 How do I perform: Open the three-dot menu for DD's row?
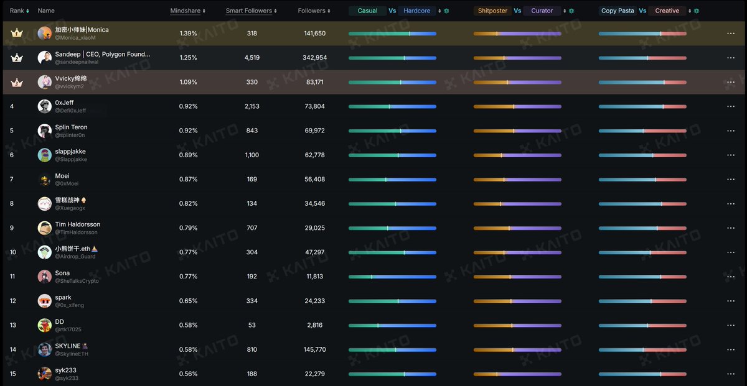click(x=731, y=326)
